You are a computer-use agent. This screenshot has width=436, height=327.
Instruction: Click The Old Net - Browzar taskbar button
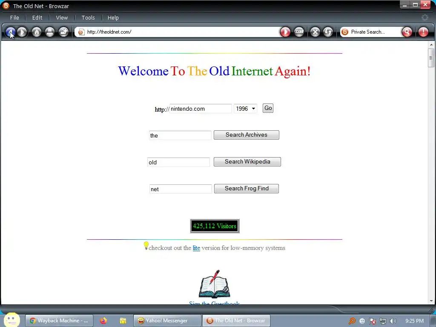(x=236, y=321)
